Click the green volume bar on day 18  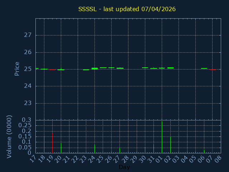(x=44, y=144)
